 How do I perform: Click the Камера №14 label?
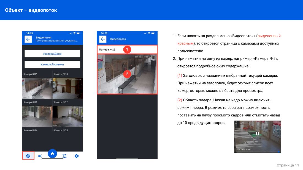[x=30, y=130]
